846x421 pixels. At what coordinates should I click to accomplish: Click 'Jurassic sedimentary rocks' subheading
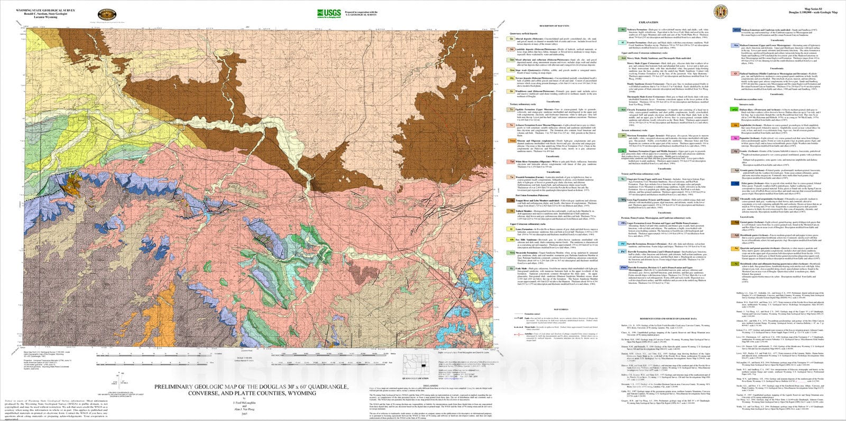(635, 129)
